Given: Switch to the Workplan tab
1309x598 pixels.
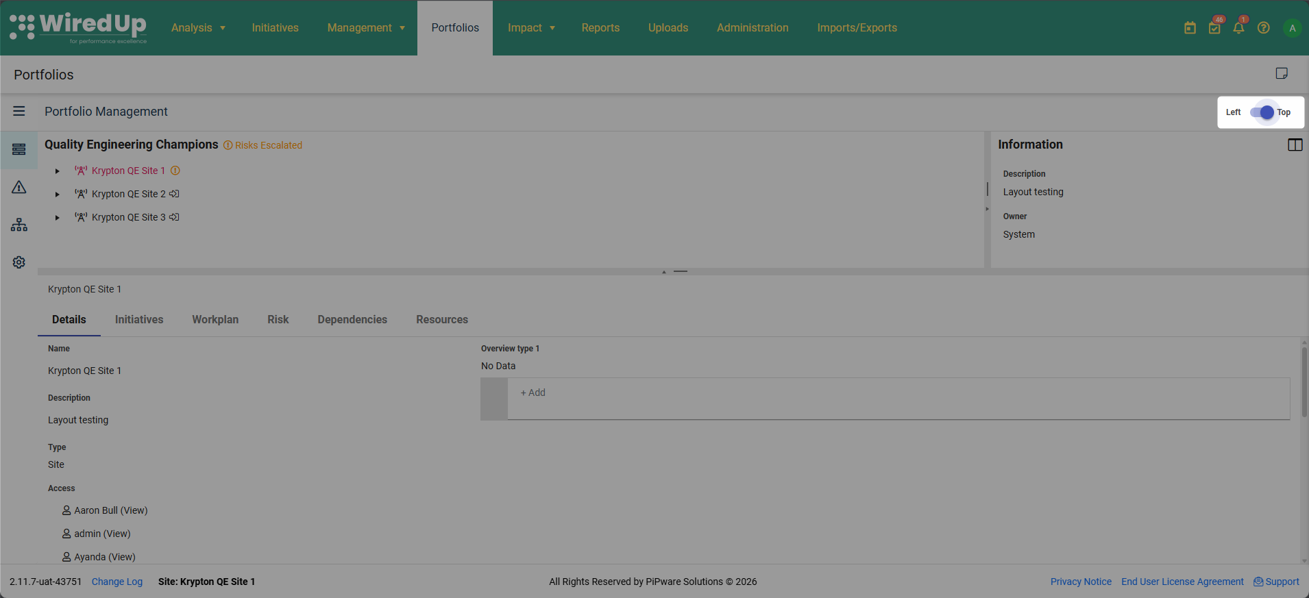Looking at the screenshot, I should (x=215, y=320).
